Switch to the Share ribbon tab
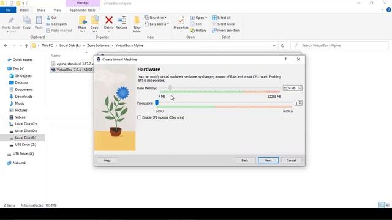392x220 pixels. 41,10
